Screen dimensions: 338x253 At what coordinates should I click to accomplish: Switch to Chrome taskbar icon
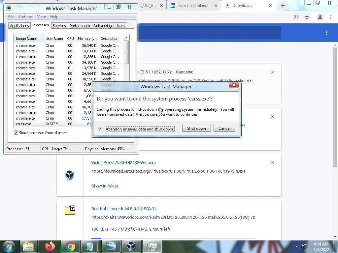click(x=70, y=246)
